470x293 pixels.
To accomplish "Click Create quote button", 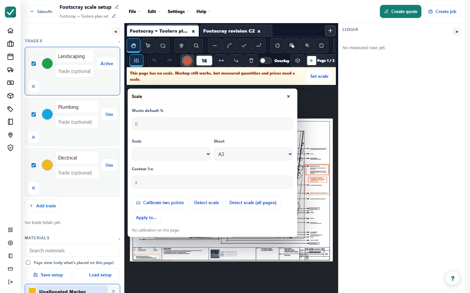I will tap(400, 11).
